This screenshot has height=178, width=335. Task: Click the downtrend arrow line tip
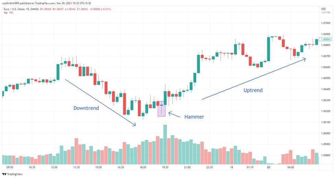pos(134,125)
